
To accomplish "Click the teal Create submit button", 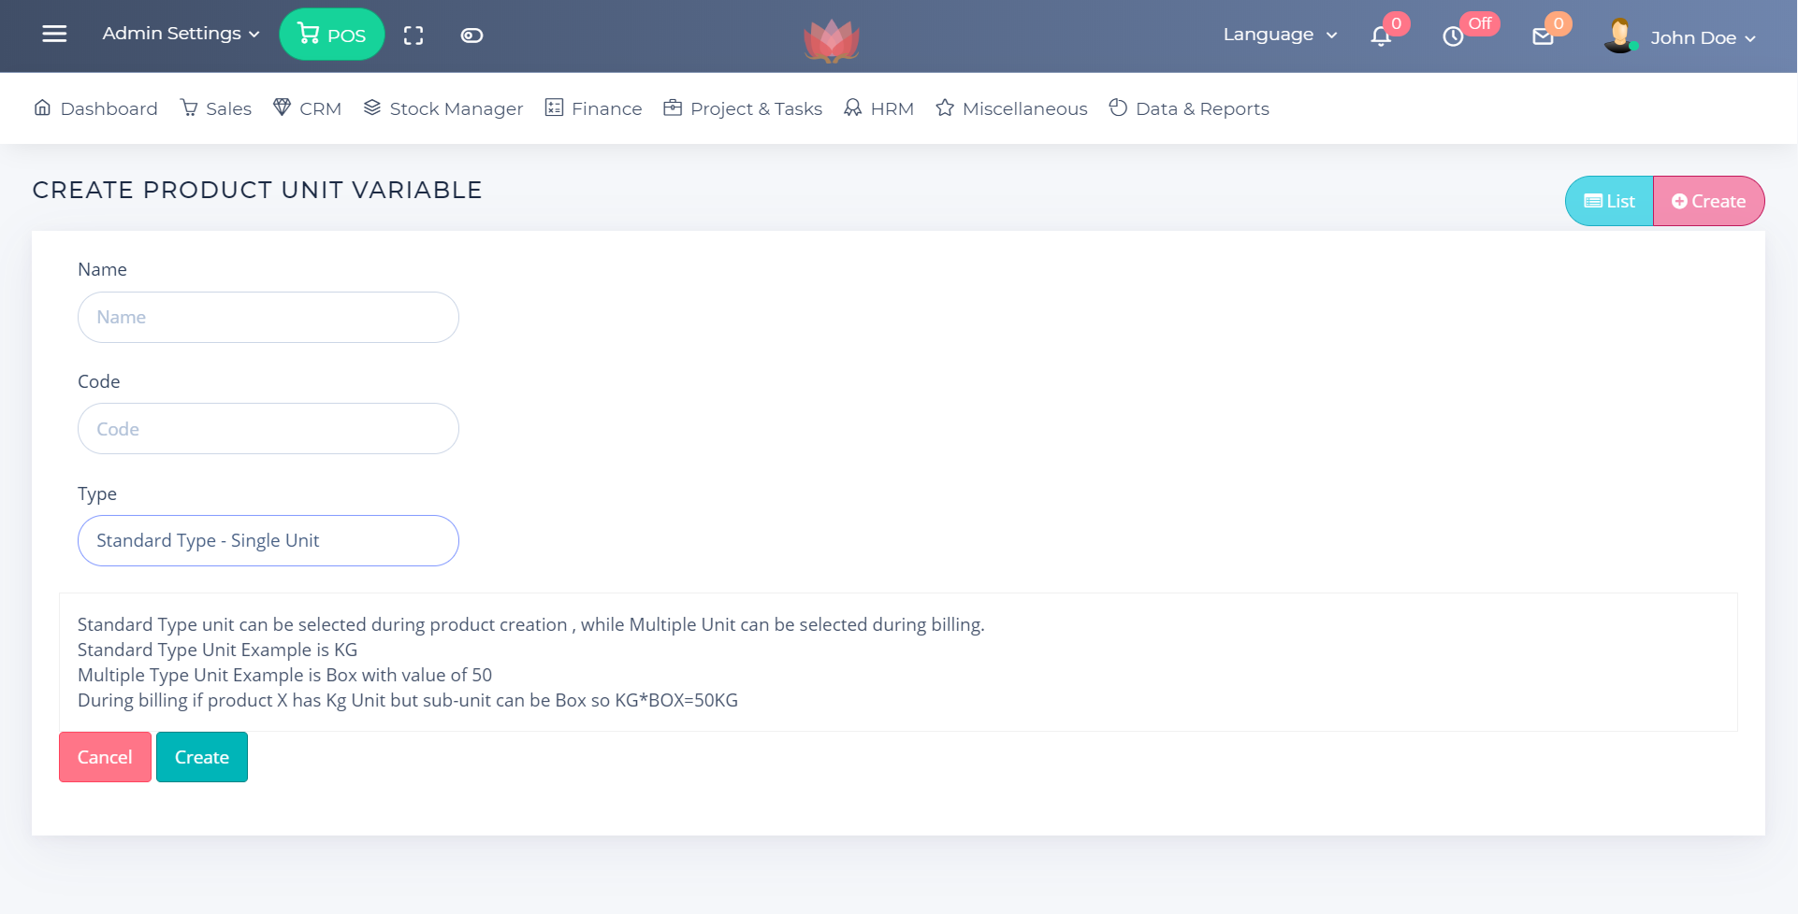I will [201, 757].
